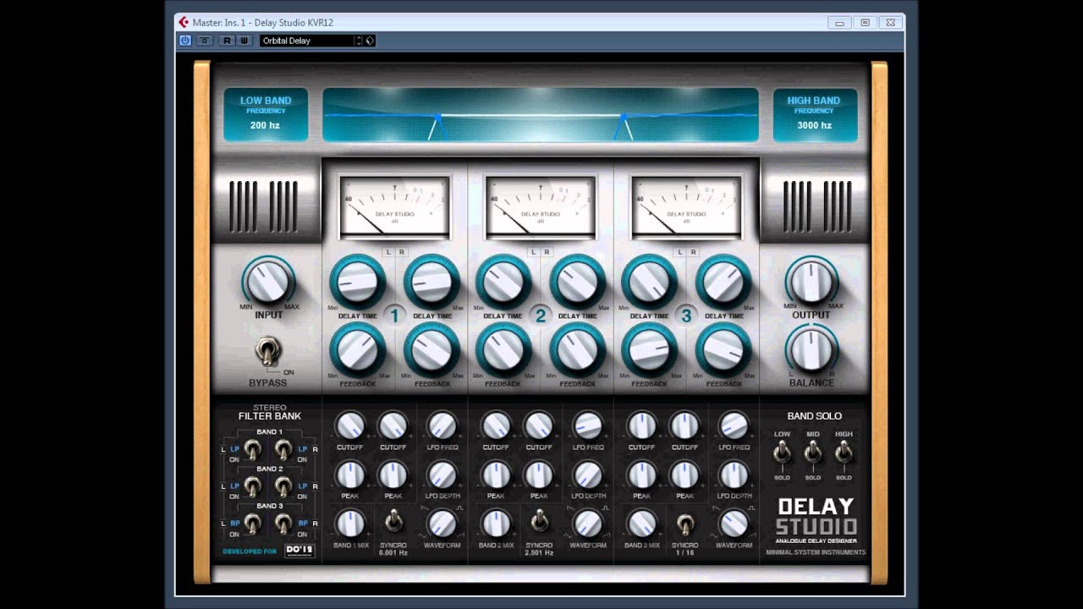
Task: Open the Orbital Delay preset name dropdown
Action: (307, 41)
